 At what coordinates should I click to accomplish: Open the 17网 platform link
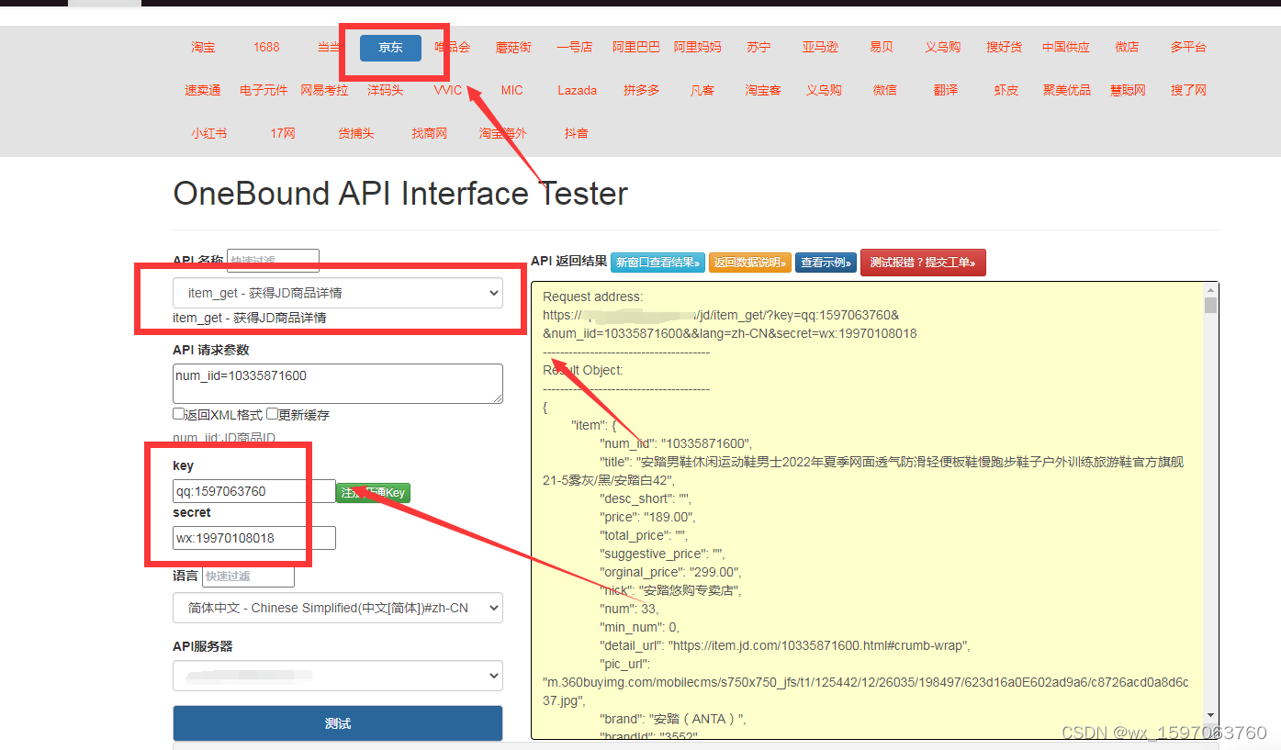(283, 133)
